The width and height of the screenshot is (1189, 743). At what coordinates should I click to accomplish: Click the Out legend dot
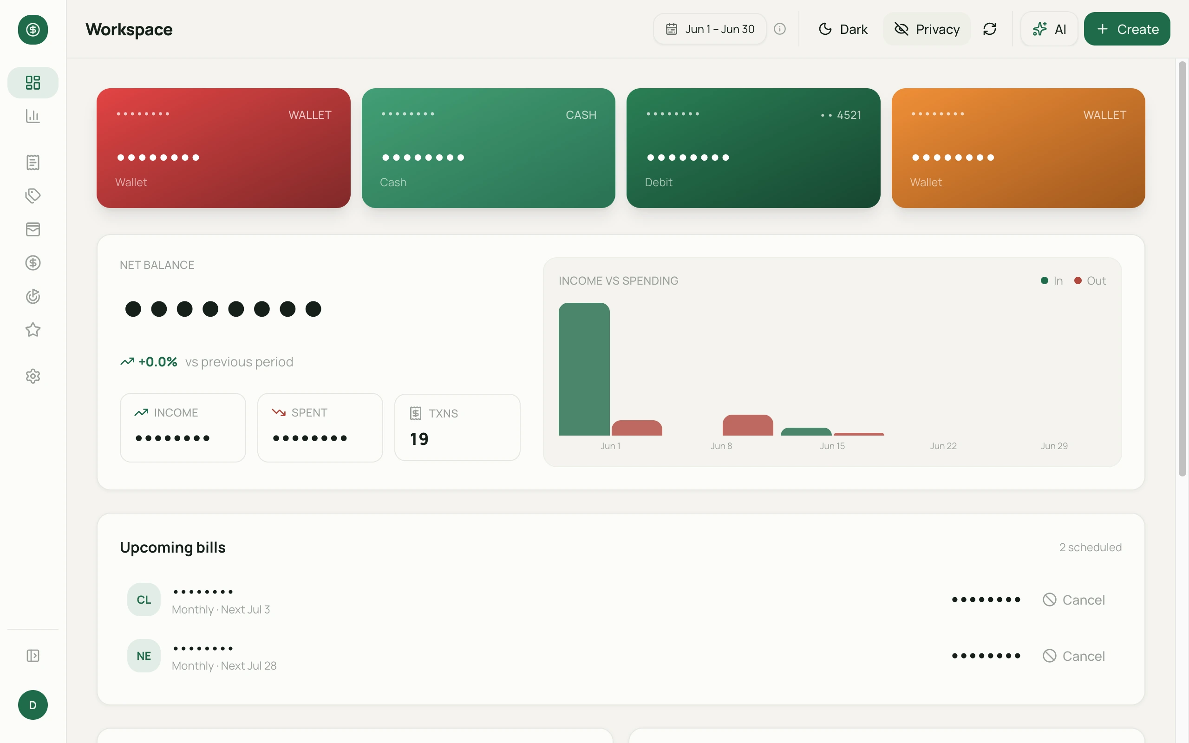pyautogui.click(x=1078, y=280)
